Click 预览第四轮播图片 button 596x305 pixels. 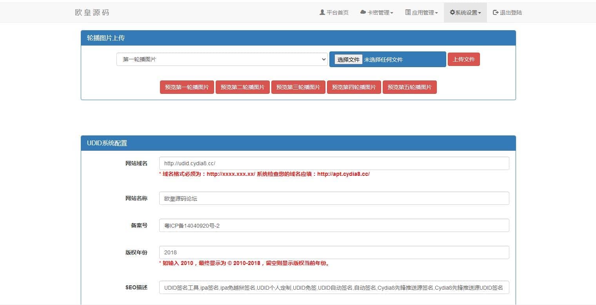(354, 87)
